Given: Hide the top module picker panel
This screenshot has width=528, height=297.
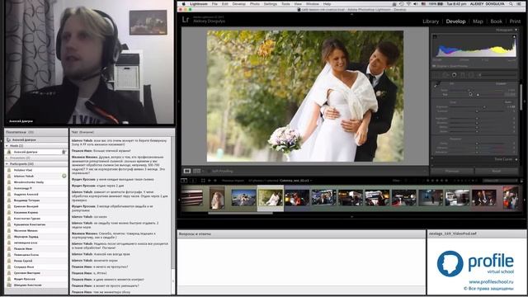Looking at the screenshot, I should pyautogui.click(x=352, y=14).
